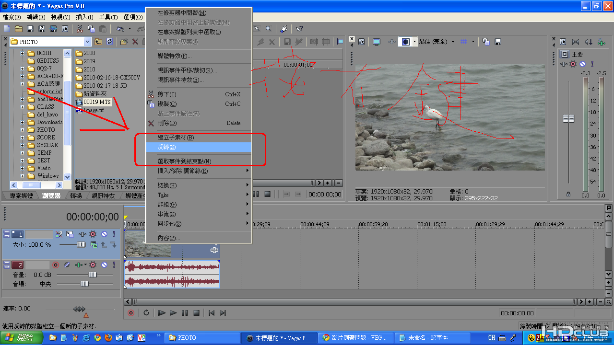Click the Record button in the transport bar
Image resolution: width=614 pixels, height=345 pixels.
pyautogui.click(x=131, y=313)
